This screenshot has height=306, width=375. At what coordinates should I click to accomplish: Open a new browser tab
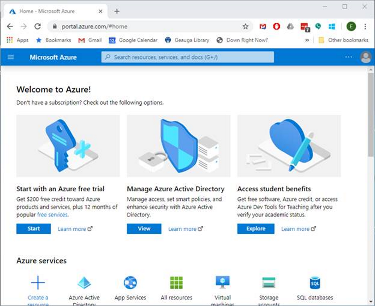point(117,11)
